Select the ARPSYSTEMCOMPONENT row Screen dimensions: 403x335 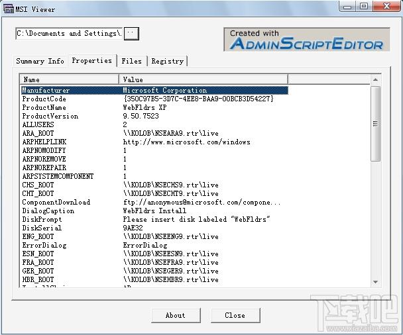coord(154,176)
